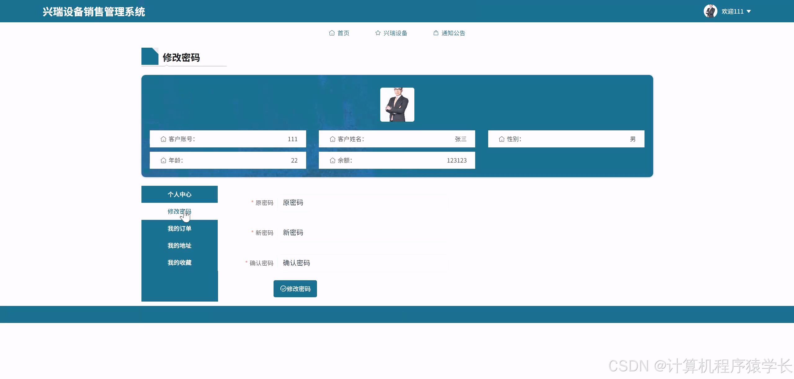The width and height of the screenshot is (794, 379).
Task: Click the 客户姓名: label
Action: coord(351,139)
